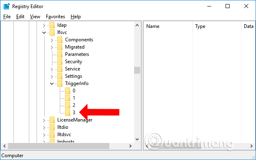Screen dimensions: 256x160
Task: Click the tree pane scroll right arrow
Action: [x=130, y=146]
